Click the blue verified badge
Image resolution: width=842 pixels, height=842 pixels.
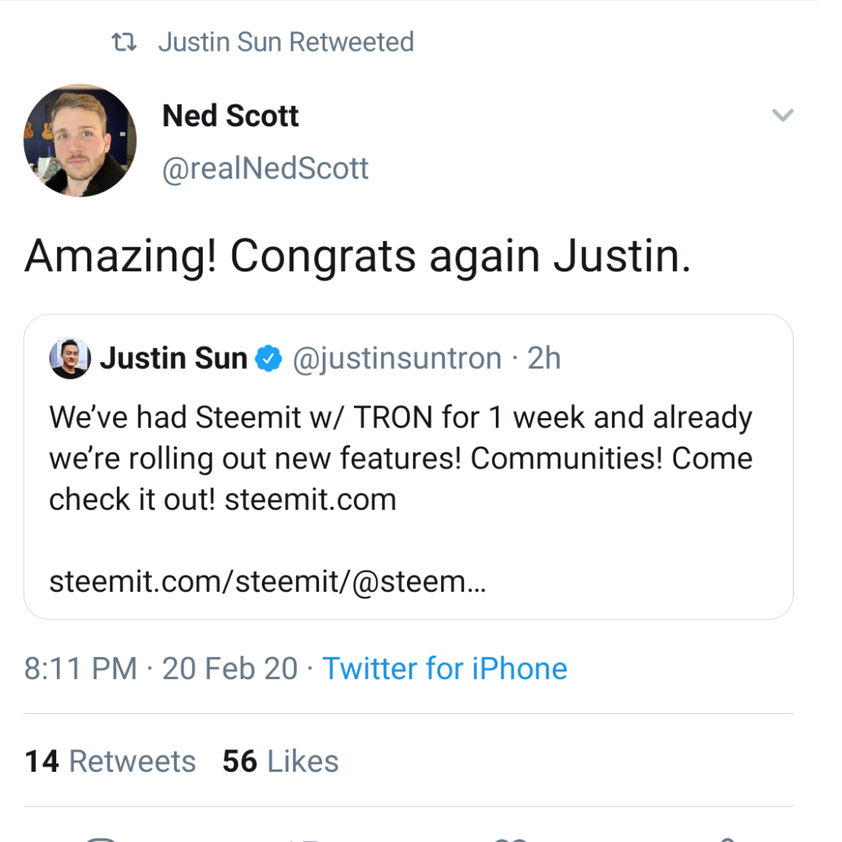pyautogui.click(x=269, y=359)
